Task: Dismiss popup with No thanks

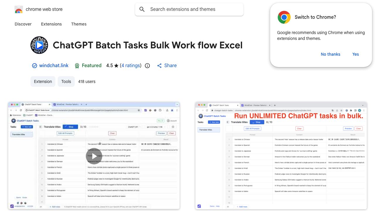Action: [330, 54]
